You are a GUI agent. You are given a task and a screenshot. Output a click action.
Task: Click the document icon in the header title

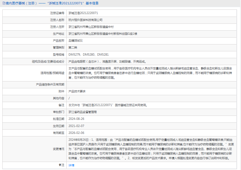point(4,3)
